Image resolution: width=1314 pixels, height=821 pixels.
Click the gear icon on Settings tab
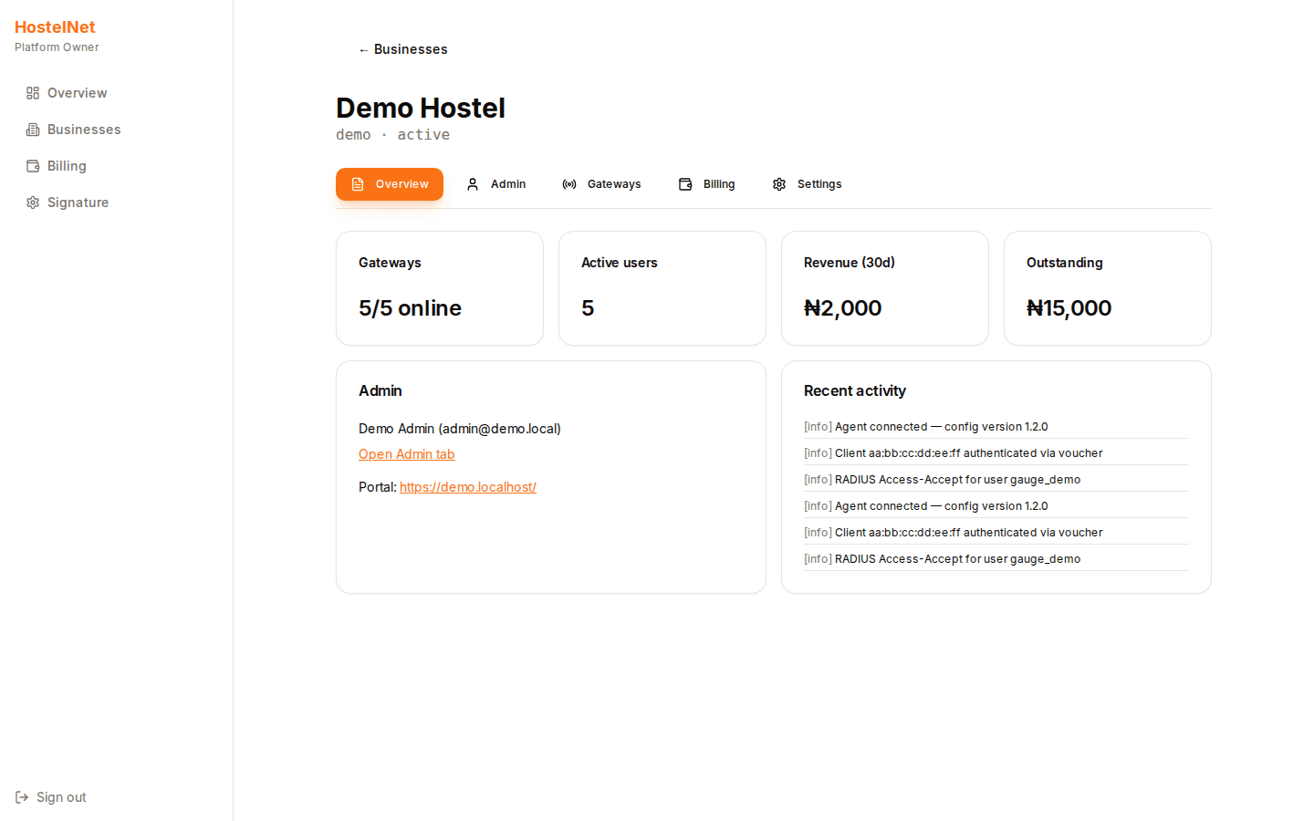[779, 184]
